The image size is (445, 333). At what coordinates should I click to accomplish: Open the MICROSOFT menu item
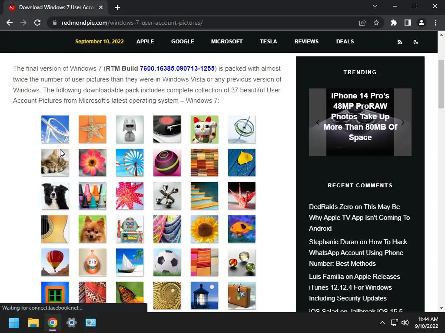(x=227, y=41)
